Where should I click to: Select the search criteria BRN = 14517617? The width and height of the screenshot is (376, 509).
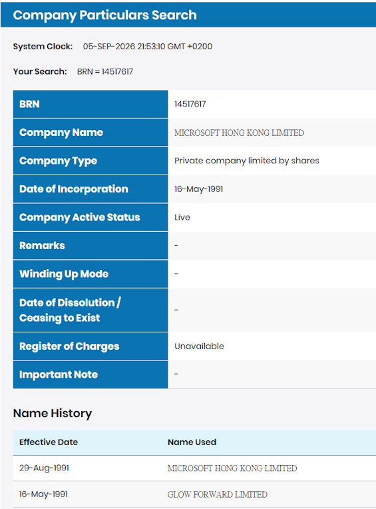tap(105, 71)
